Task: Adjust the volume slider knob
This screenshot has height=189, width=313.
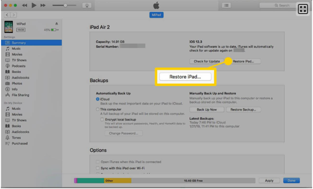Action: click(65, 5)
